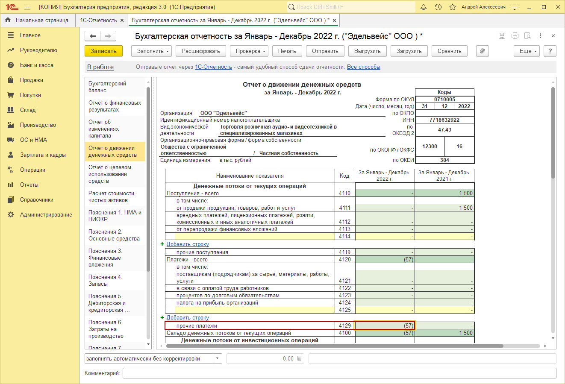Open Склад section in sidebar
The width and height of the screenshot is (565, 384).
pos(28,110)
